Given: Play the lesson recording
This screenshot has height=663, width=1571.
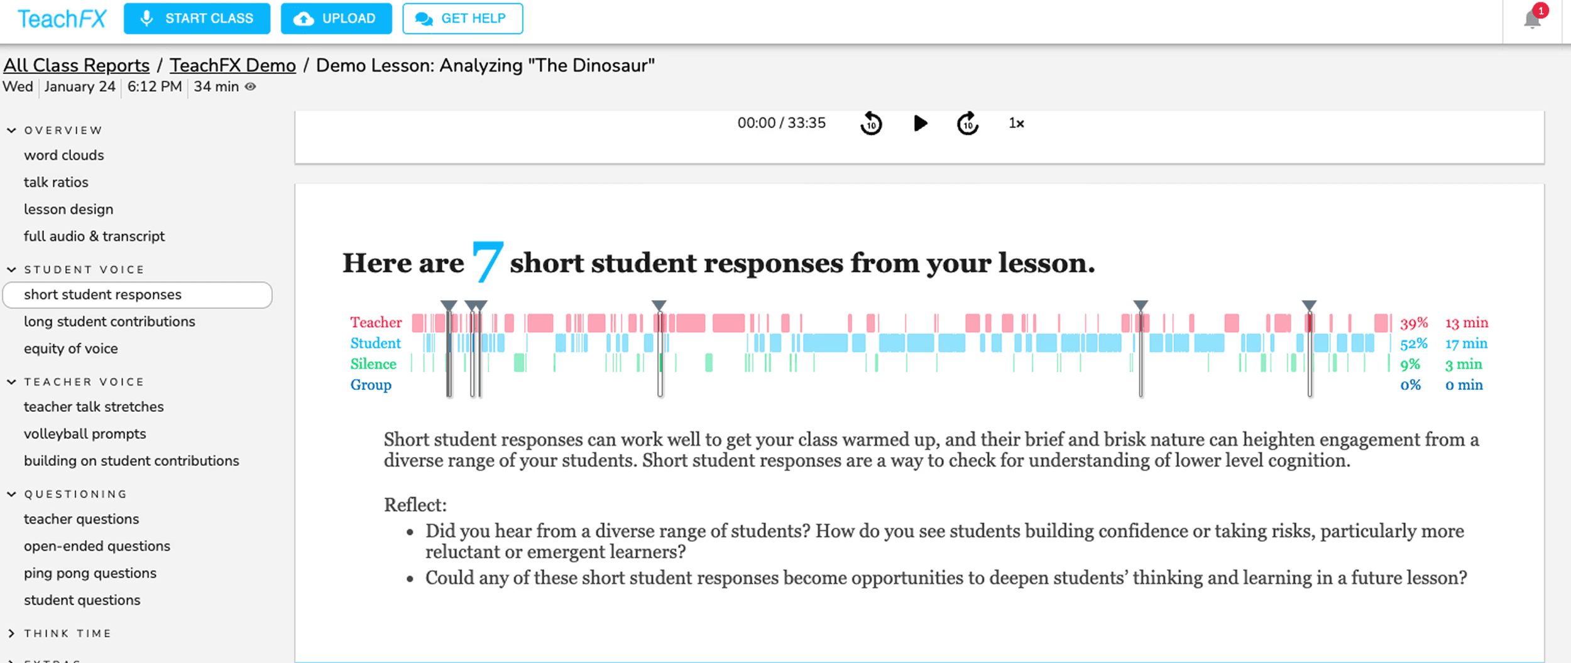Looking at the screenshot, I should click(920, 123).
